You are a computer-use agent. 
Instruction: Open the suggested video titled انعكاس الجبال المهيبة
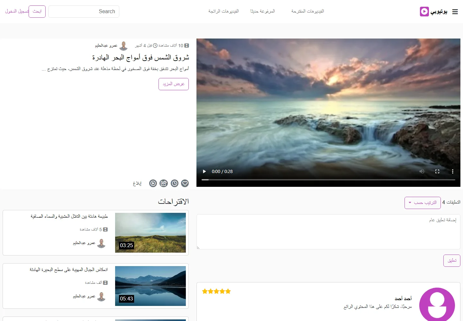tap(68, 270)
